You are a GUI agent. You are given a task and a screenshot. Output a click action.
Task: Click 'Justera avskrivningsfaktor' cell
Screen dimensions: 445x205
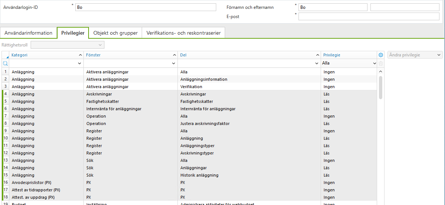coord(249,124)
